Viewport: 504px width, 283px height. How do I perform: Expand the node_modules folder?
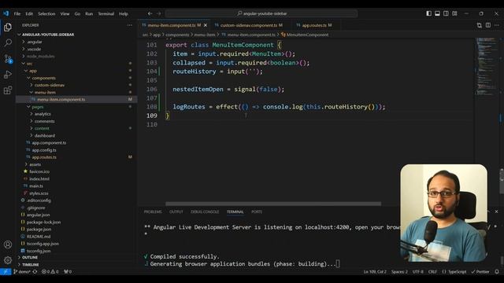coord(40,56)
